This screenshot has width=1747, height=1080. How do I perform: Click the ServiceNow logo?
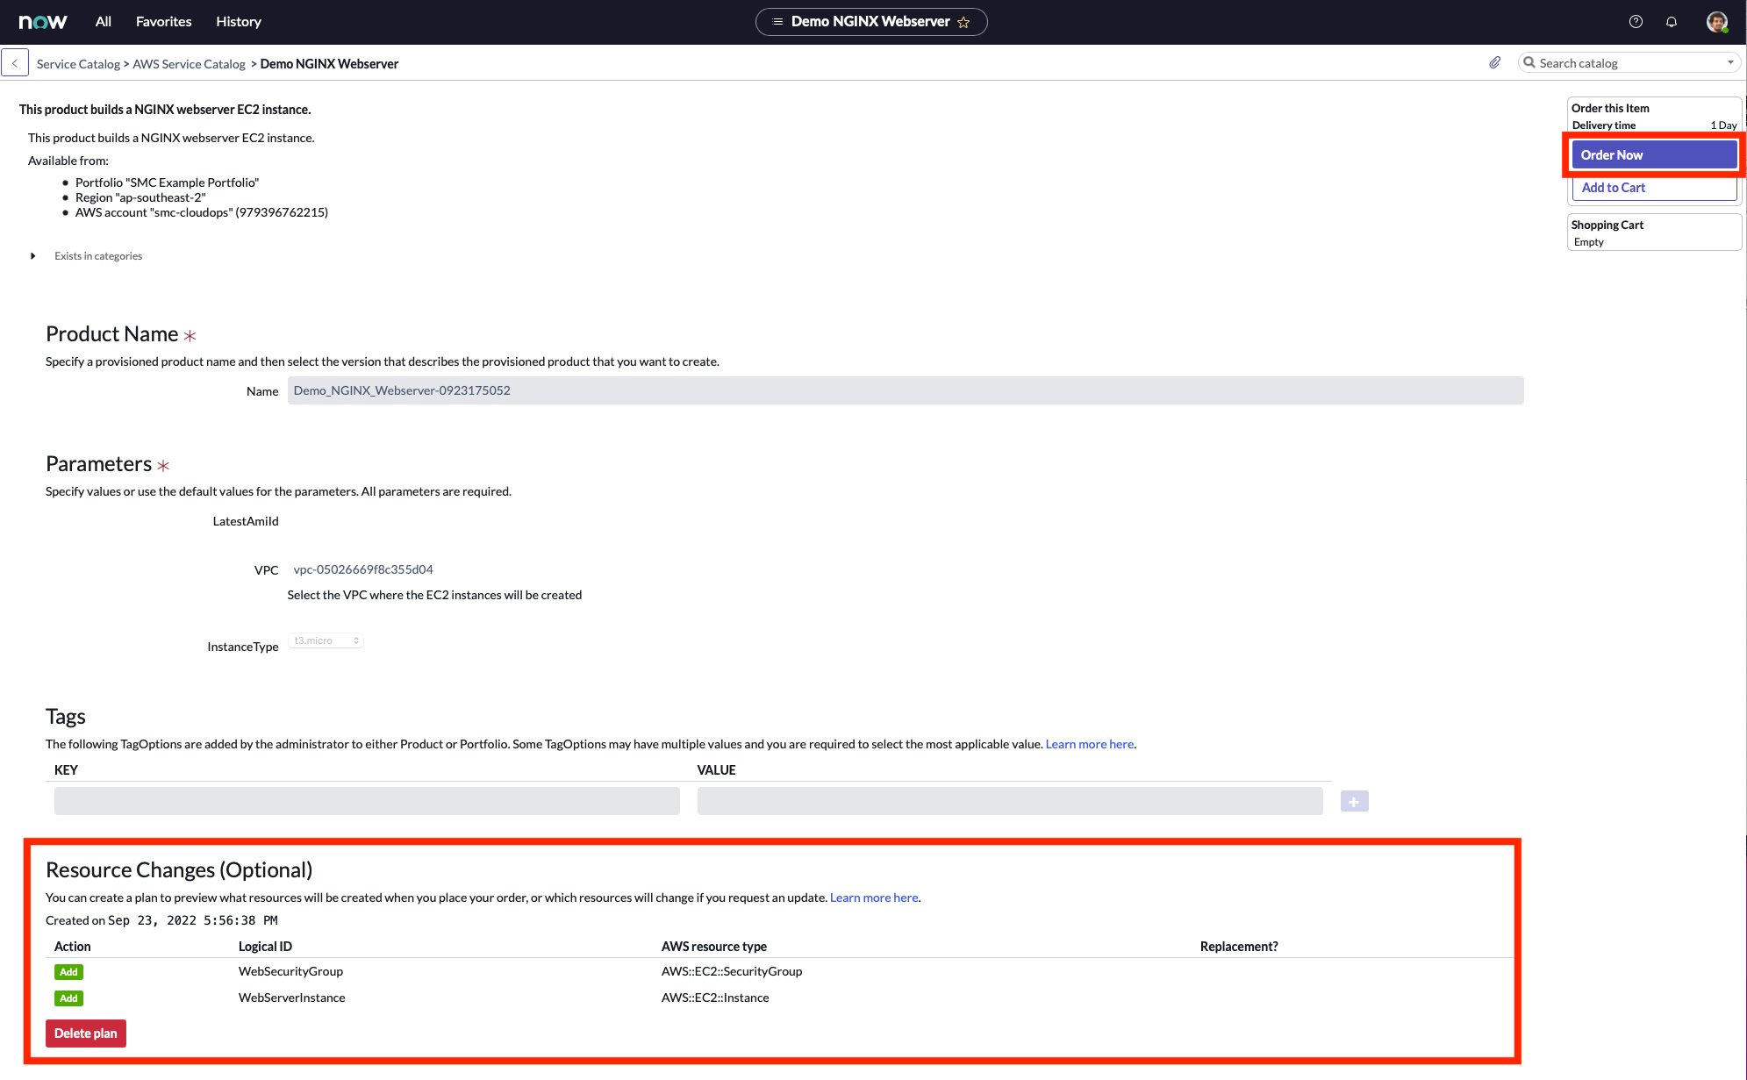(42, 22)
